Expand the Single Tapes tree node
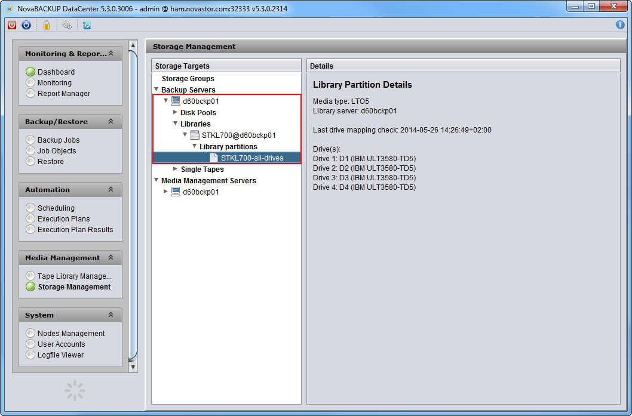The image size is (632, 416). pyautogui.click(x=175, y=169)
